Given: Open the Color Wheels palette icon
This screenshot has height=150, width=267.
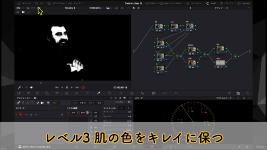Looking at the screenshot, I should point(38,93).
